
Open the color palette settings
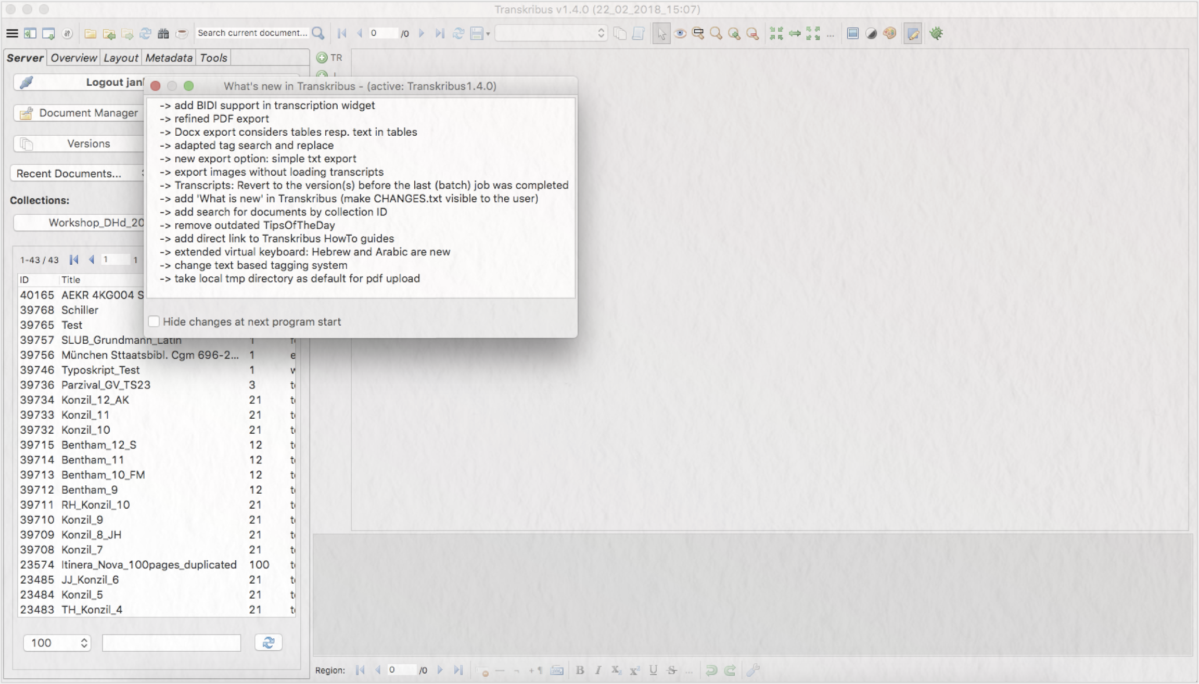click(x=889, y=33)
